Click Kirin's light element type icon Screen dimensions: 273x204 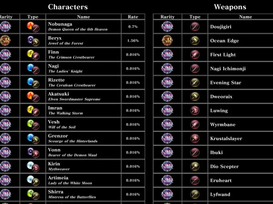(30, 165)
